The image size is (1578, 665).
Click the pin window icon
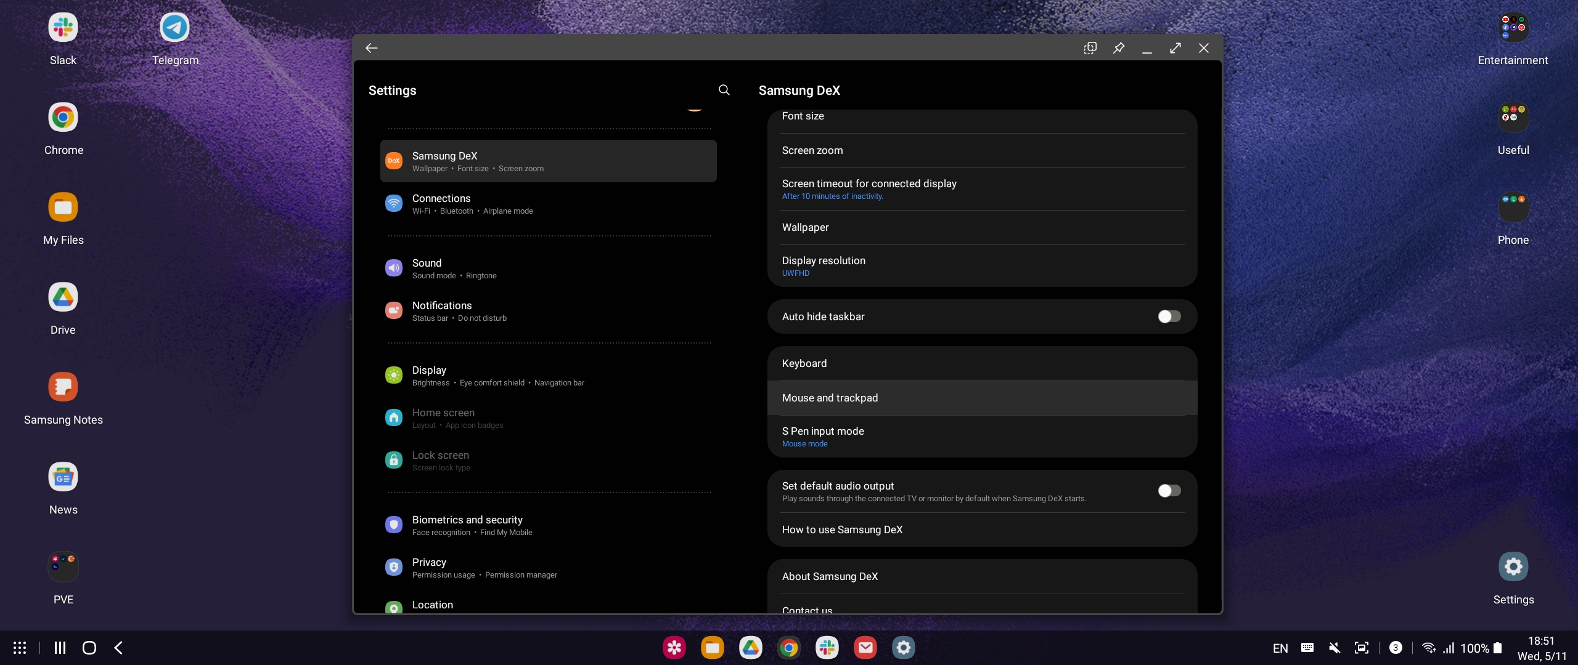click(1119, 48)
